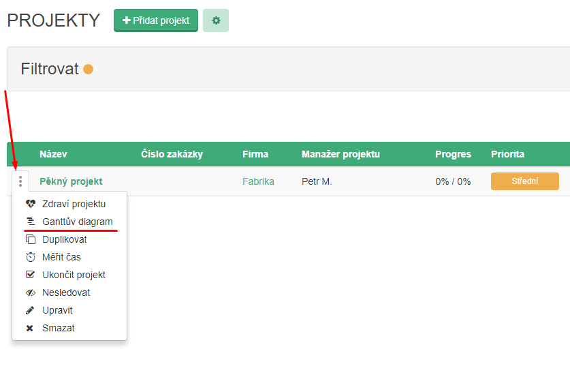The image size is (570, 377).
Task: Click the Gantt chart icon in menu
Action: pos(30,222)
